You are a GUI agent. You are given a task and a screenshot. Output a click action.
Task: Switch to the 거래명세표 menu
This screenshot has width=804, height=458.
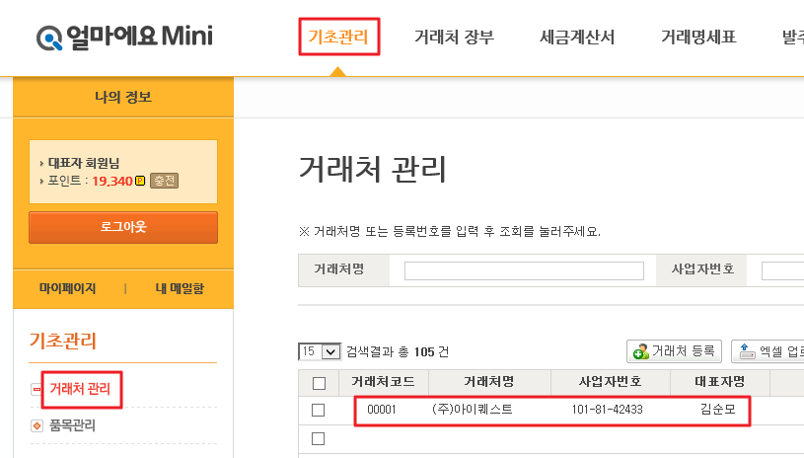tap(698, 38)
